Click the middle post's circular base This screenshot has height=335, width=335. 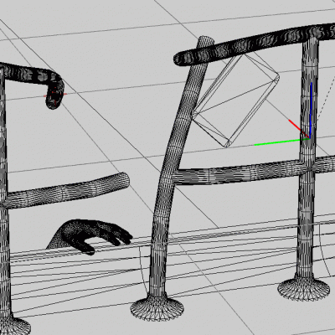click(x=157, y=308)
